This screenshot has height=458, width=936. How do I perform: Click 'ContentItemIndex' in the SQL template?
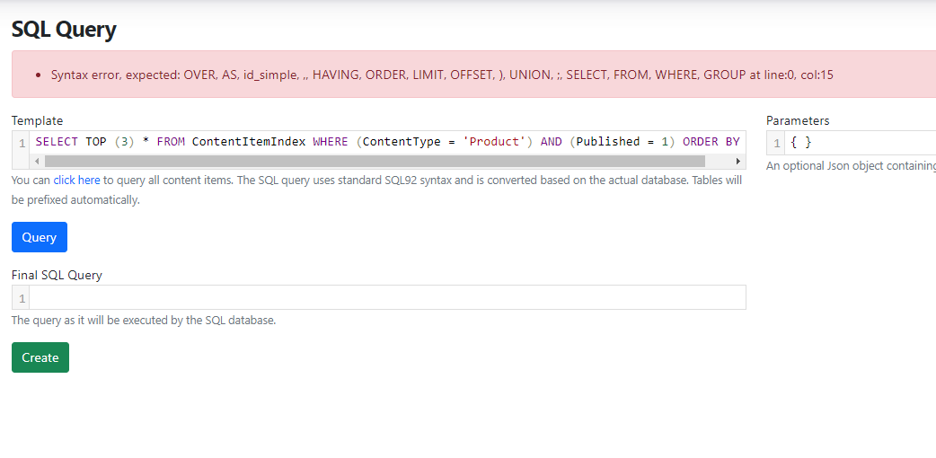pos(249,142)
